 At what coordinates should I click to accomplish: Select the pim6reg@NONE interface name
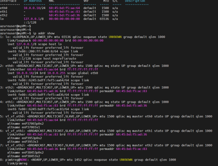[x=16, y=160]
